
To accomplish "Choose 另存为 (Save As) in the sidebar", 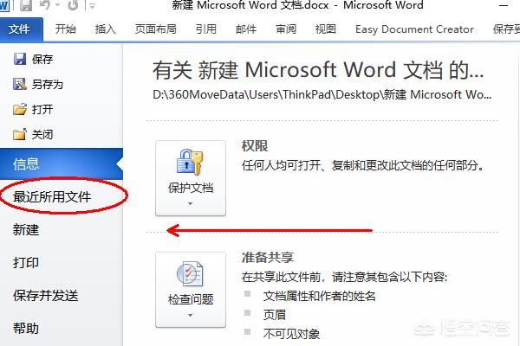I will tap(38, 85).
